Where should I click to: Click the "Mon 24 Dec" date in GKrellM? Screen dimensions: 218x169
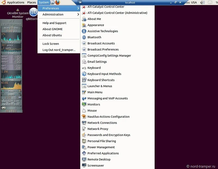11,28
